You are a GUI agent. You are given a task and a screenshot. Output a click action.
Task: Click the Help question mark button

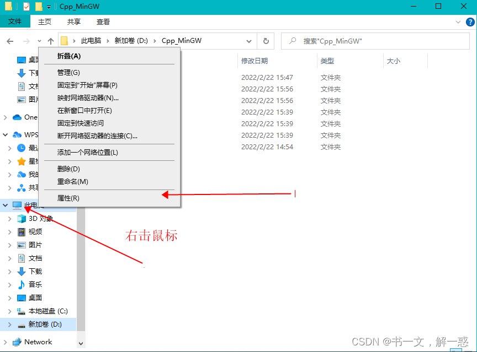[470, 22]
